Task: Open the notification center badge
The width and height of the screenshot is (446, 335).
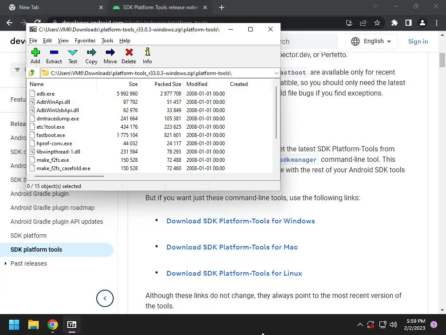Action: (x=434, y=325)
